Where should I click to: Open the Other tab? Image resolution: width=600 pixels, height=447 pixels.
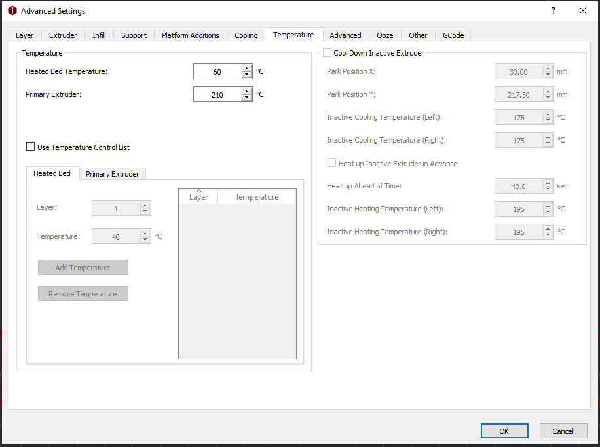click(418, 35)
